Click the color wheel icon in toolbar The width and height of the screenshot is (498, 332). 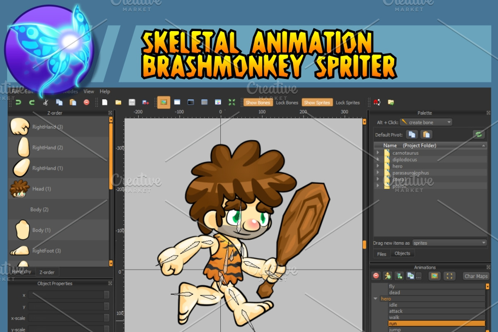pos(218,102)
